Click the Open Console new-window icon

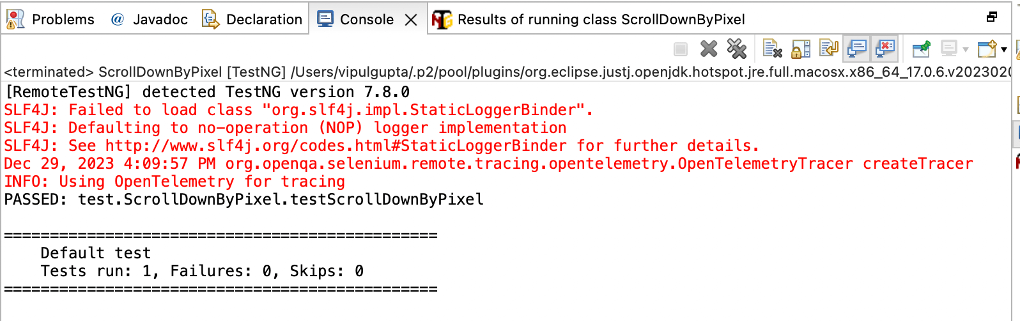point(986,49)
